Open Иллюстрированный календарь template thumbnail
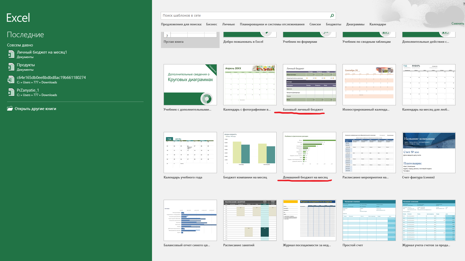The width and height of the screenshot is (465, 261). [x=369, y=85]
